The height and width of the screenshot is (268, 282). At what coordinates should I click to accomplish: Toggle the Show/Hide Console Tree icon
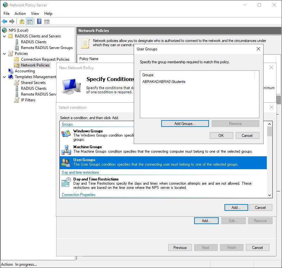[30, 22]
